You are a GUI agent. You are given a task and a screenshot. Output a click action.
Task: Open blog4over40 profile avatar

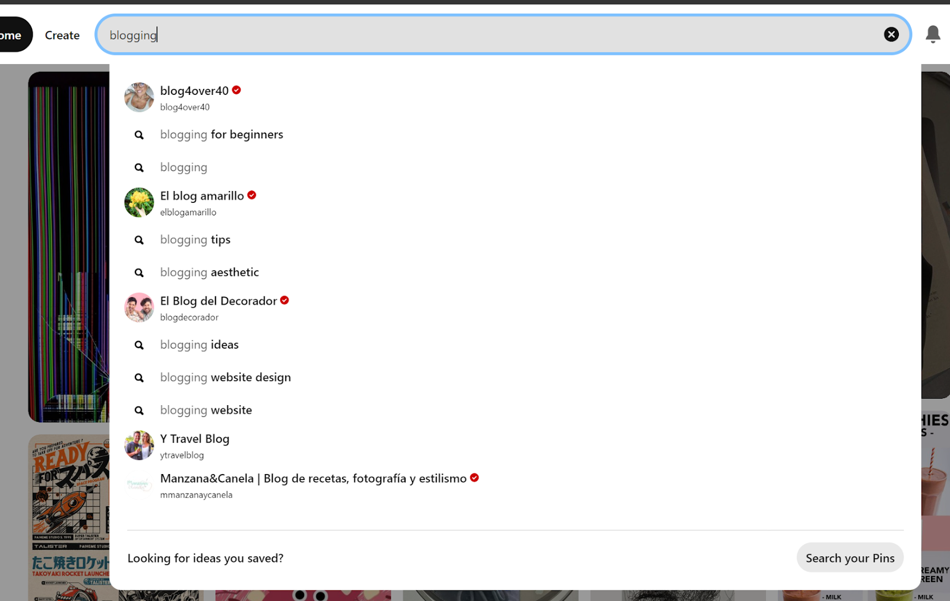pos(139,97)
